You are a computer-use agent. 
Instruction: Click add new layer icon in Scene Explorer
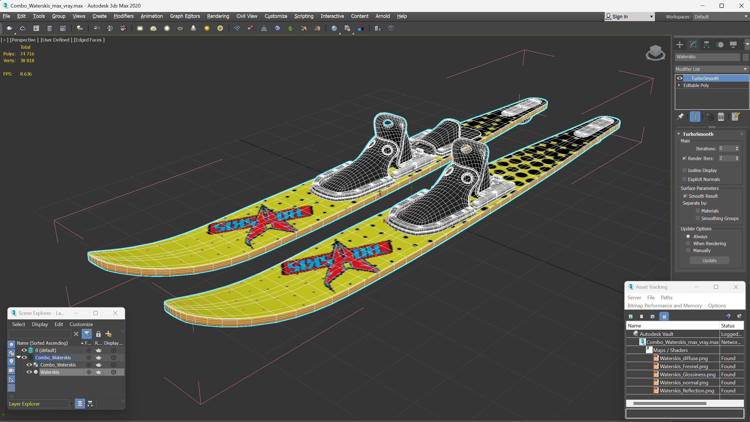pos(108,334)
